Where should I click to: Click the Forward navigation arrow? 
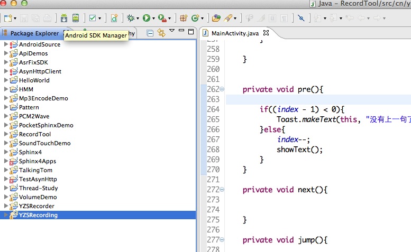377,18
